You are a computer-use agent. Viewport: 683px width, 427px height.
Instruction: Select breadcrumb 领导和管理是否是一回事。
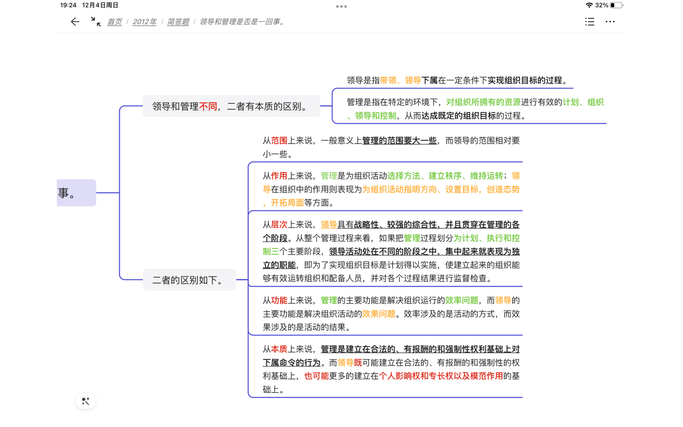[243, 22]
